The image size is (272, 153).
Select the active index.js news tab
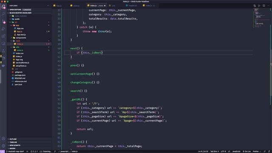click(96, 6)
